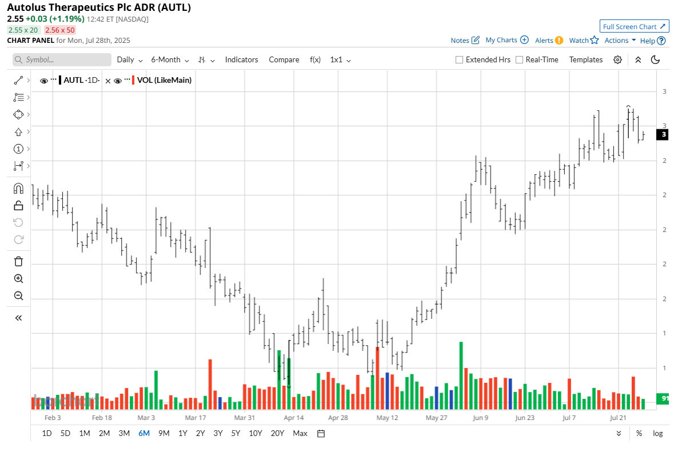690x456 pixels.
Task: Toggle the magnet snap tool
Action: (18, 189)
